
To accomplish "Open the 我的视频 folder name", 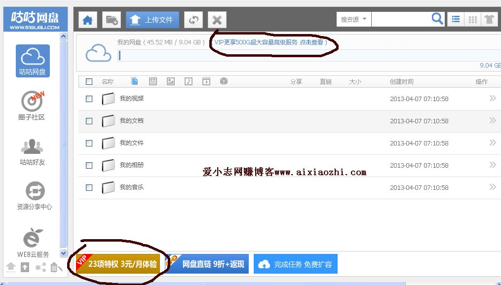I will pyautogui.click(x=132, y=98).
